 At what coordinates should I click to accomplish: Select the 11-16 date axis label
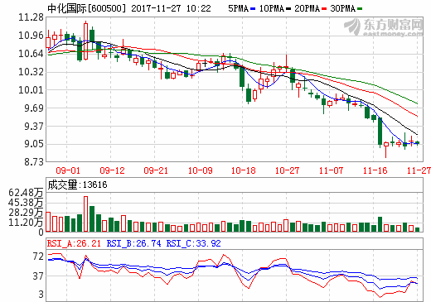coord(375,170)
